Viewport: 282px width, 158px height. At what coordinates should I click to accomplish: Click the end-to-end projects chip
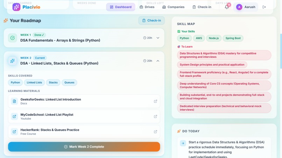click(x=224, y=97)
